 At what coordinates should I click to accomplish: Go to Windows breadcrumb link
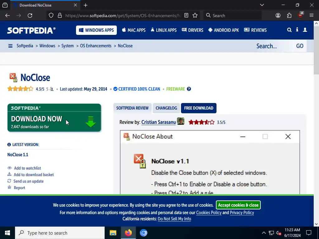tap(47, 46)
